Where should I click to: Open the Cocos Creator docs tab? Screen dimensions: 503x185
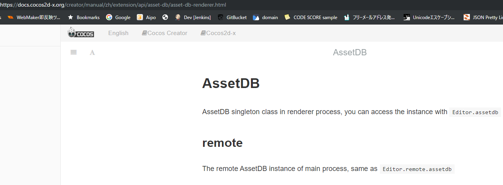[164, 33]
